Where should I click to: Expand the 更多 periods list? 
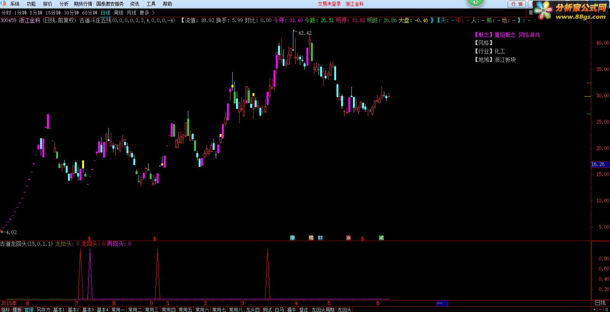(x=147, y=13)
